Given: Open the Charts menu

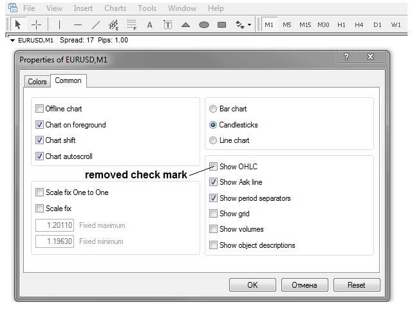Looking at the screenshot, I should point(115,8).
